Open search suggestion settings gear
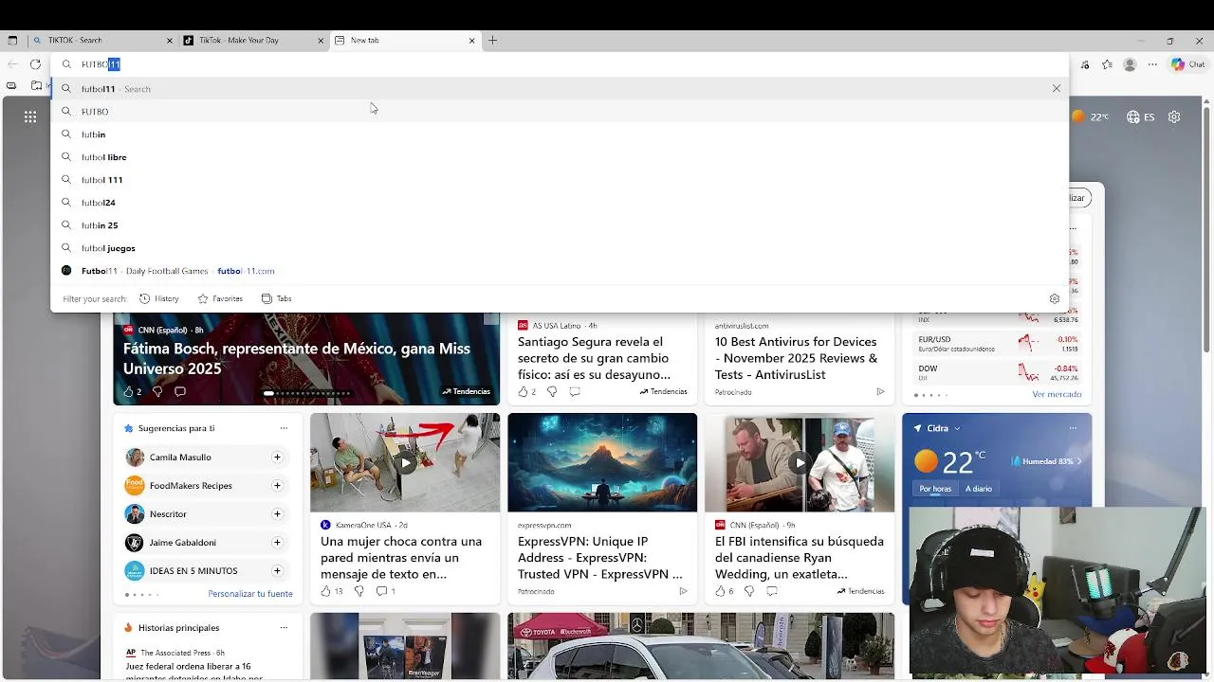This screenshot has width=1214, height=682. click(1054, 298)
